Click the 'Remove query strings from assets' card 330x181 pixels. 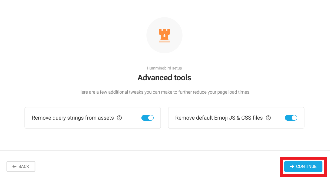click(x=93, y=118)
